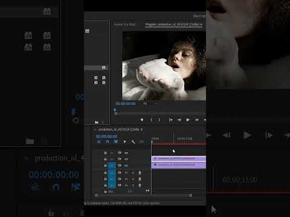Image resolution: width=290 pixels, height=217 pixels.
Task: Click the timeline playhead on the ruler
Action: [x=152, y=142]
